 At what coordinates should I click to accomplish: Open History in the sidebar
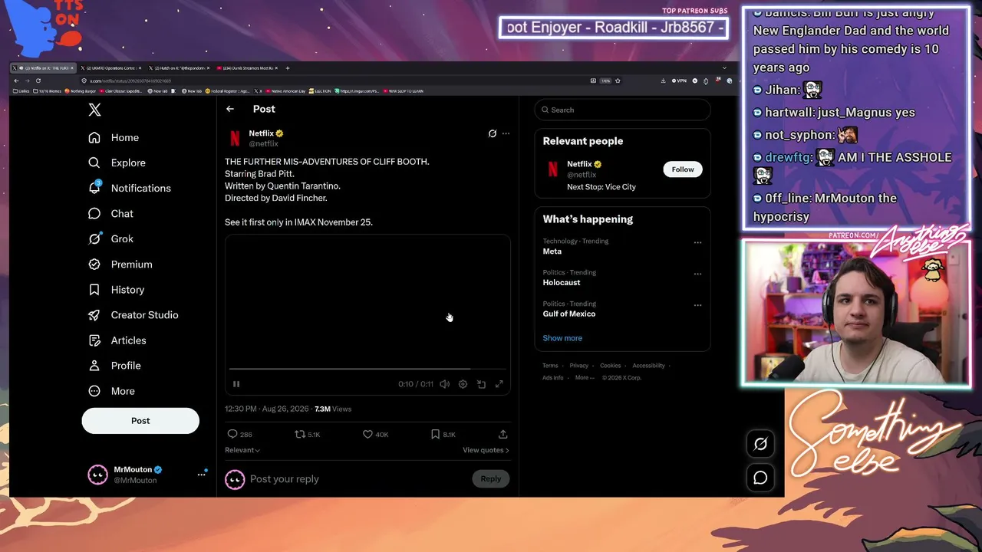coord(117,290)
